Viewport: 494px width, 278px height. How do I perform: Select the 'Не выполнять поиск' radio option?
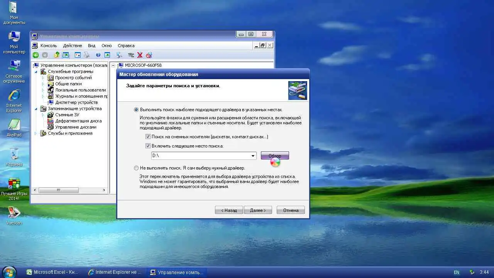(136, 168)
